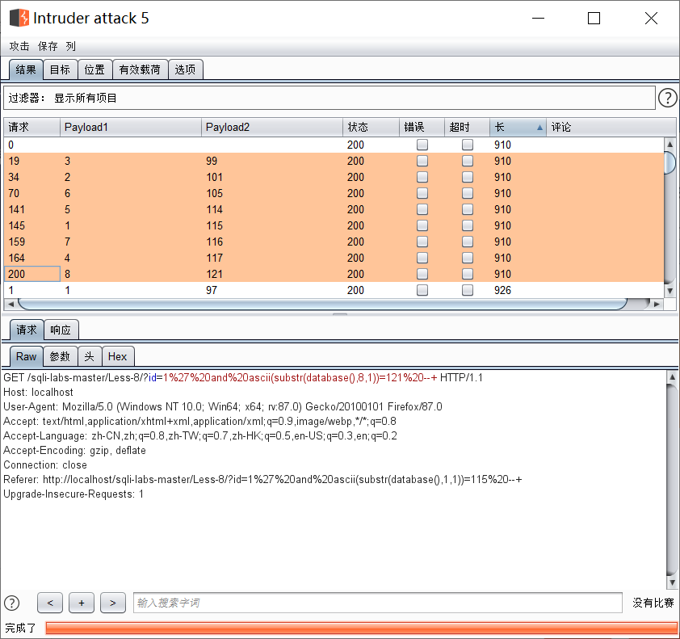Open the filter help question-mark icon
Viewport: 680px width, 639px height.
coord(667,98)
